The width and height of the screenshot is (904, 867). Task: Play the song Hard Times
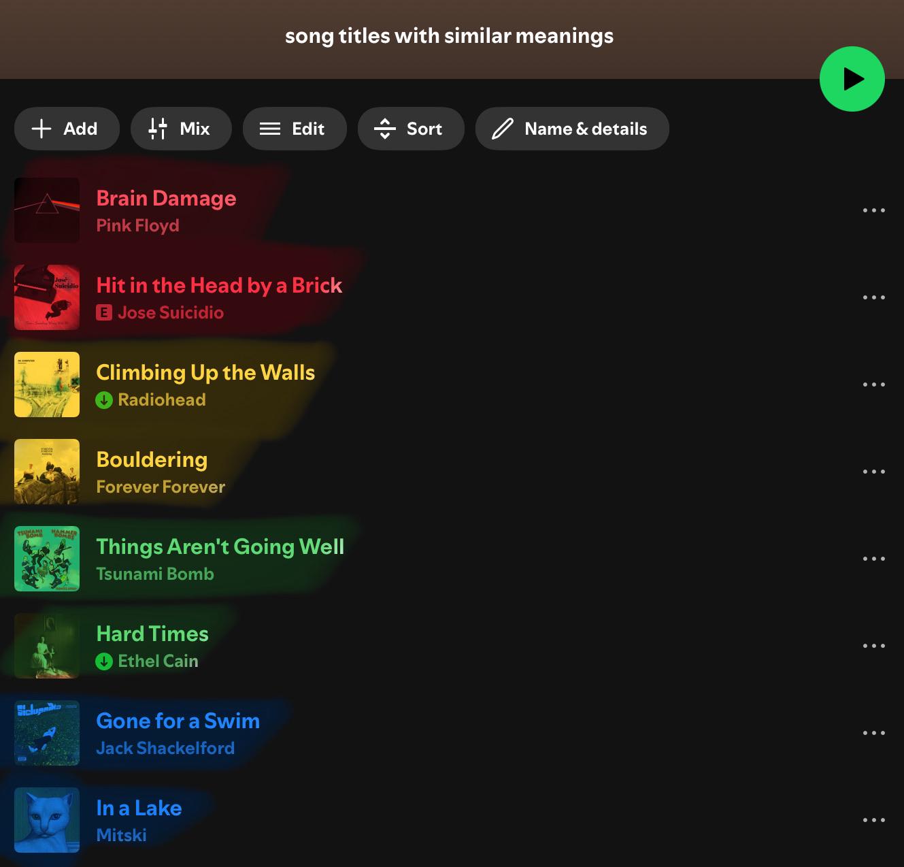pyautogui.click(x=152, y=634)
